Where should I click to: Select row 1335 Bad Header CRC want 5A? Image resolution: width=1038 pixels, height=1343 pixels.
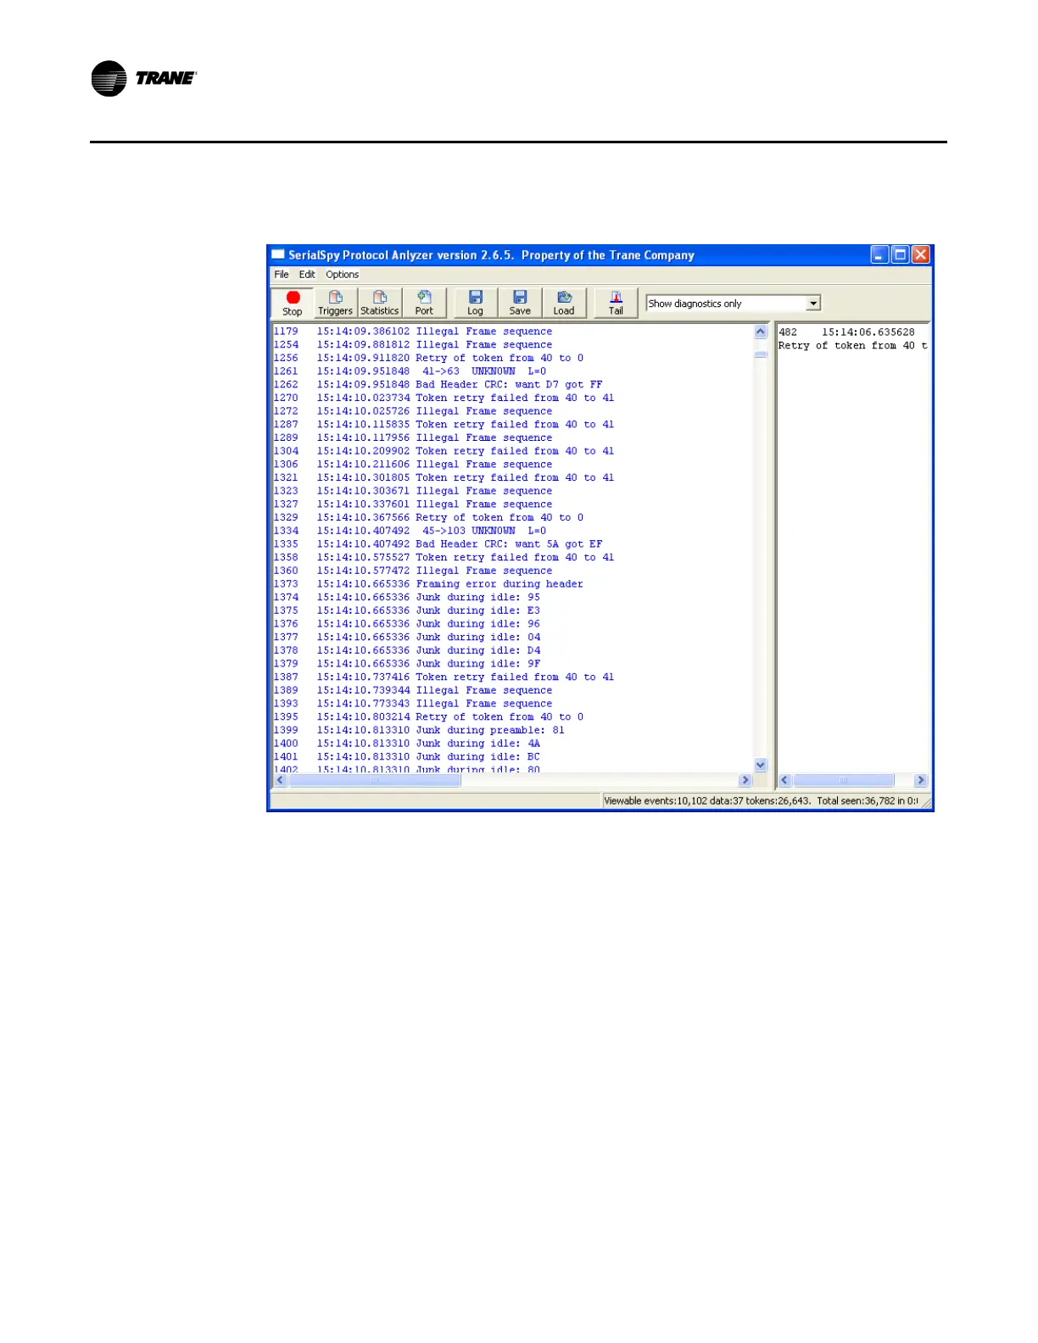(x=438, y=544)
